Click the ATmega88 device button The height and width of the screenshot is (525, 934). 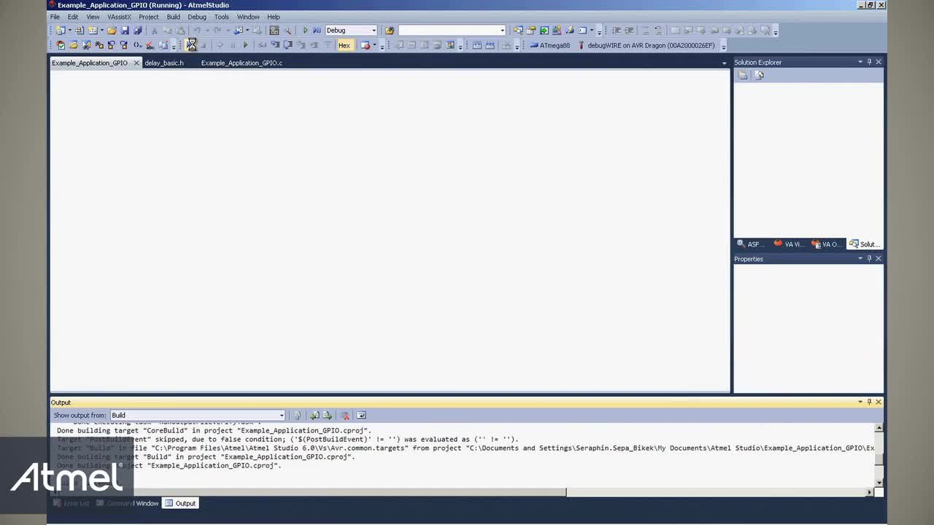click(x=550, y=45)
